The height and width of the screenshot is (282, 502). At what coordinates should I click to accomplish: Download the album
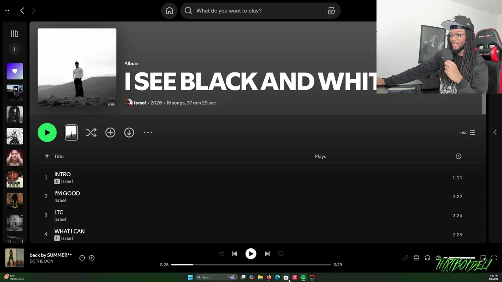129,132
